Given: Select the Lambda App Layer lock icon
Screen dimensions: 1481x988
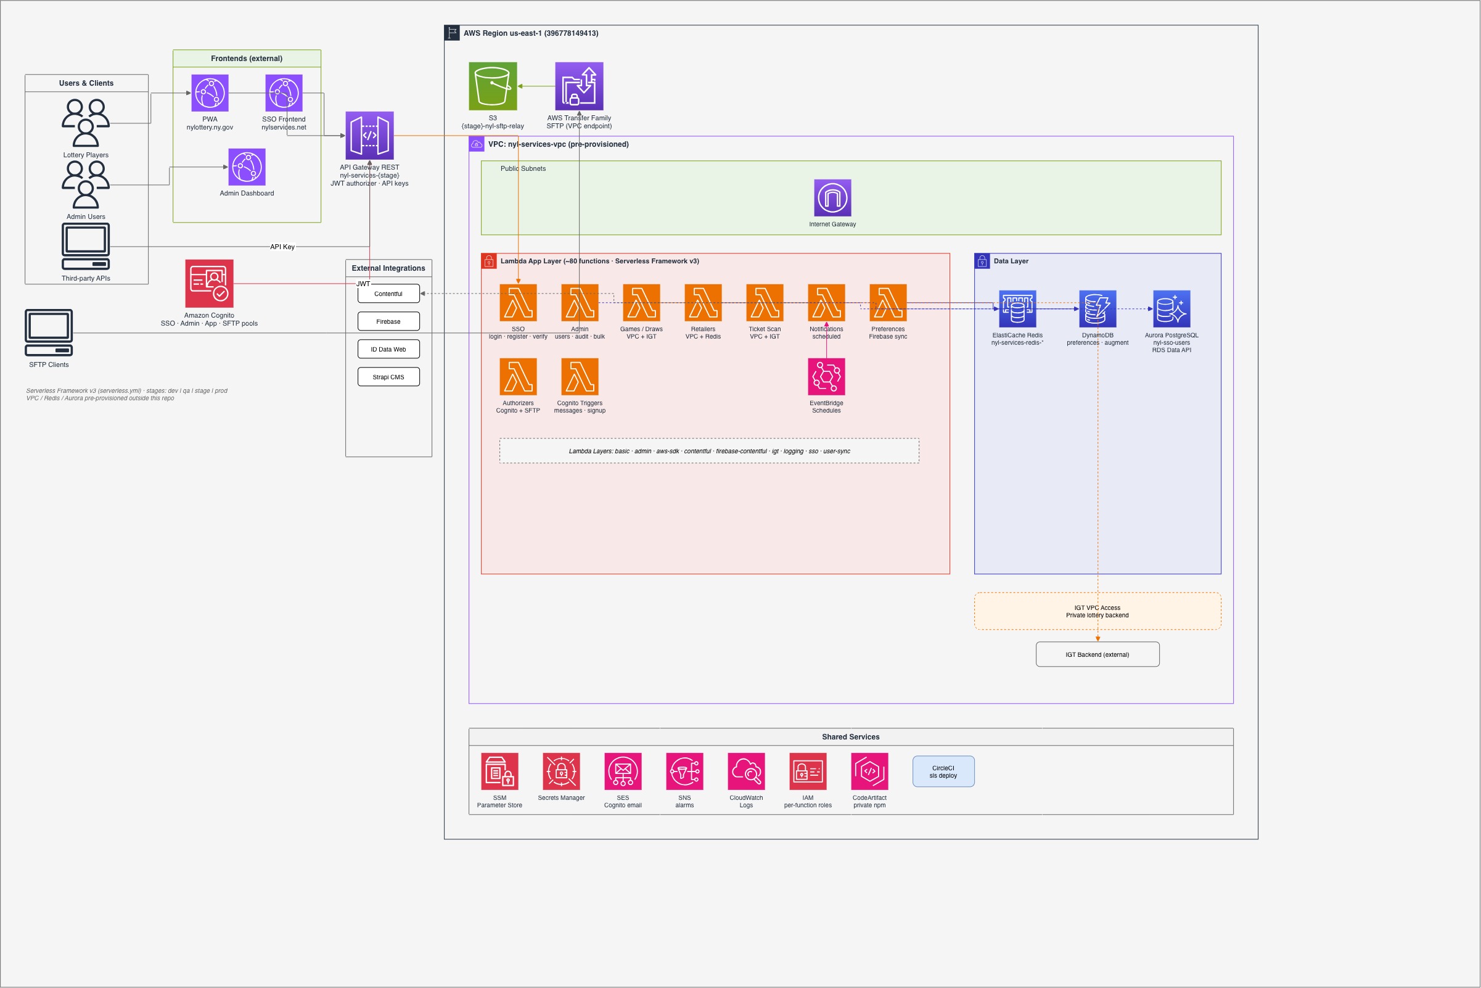Looking at the screenshot, I should coord(489,261).
